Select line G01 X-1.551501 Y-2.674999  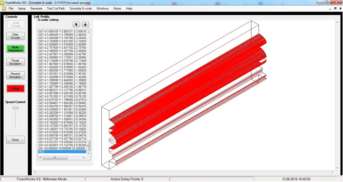(62, 73)
